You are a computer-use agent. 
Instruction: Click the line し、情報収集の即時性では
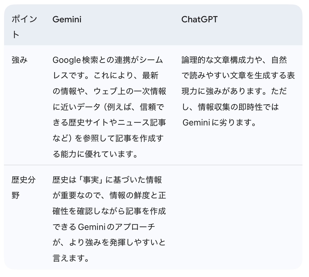pos(230,107)
